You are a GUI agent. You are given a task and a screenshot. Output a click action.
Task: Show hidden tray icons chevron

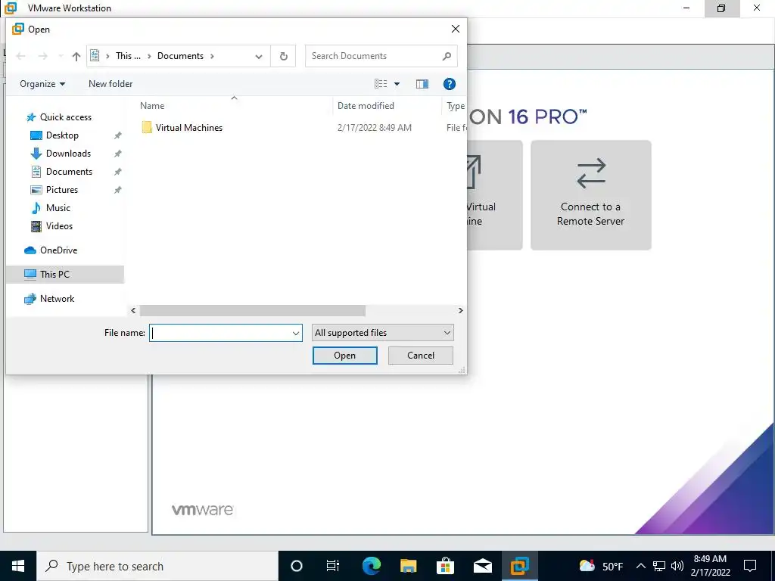[640, 566]
